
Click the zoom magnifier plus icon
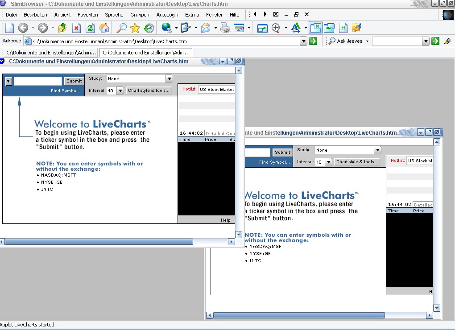(276, 28)
